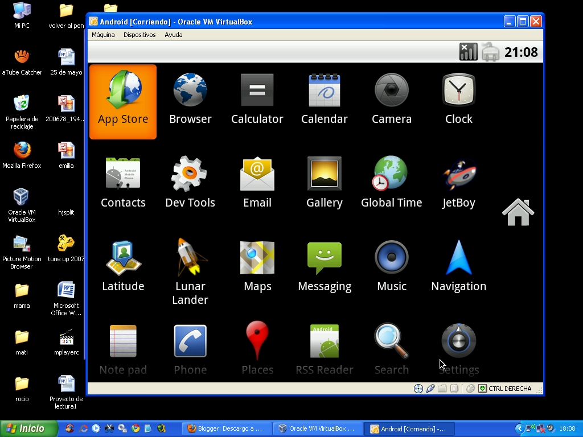
Task: Launch the Lunar Lander game
Action: tap(190, 272)
